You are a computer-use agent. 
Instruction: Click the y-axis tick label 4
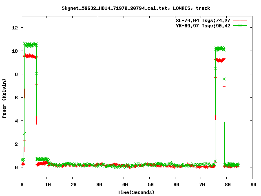[x=16, y=121]
